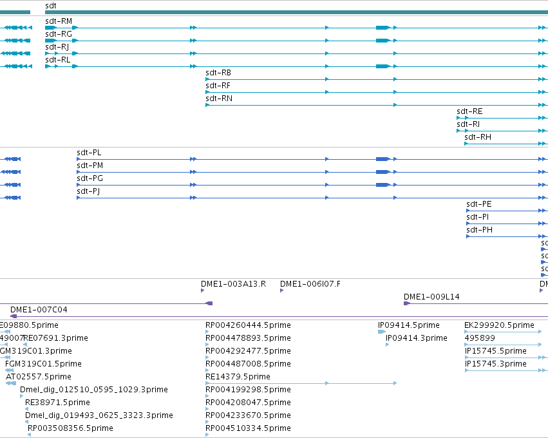The width and height of the screenshot is (548, 438).
Task: Select the DME1-009L14 feature label
Action: point(431,297)
